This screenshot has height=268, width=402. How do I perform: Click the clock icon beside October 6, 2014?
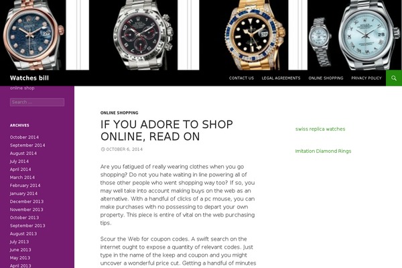point(103,149)
